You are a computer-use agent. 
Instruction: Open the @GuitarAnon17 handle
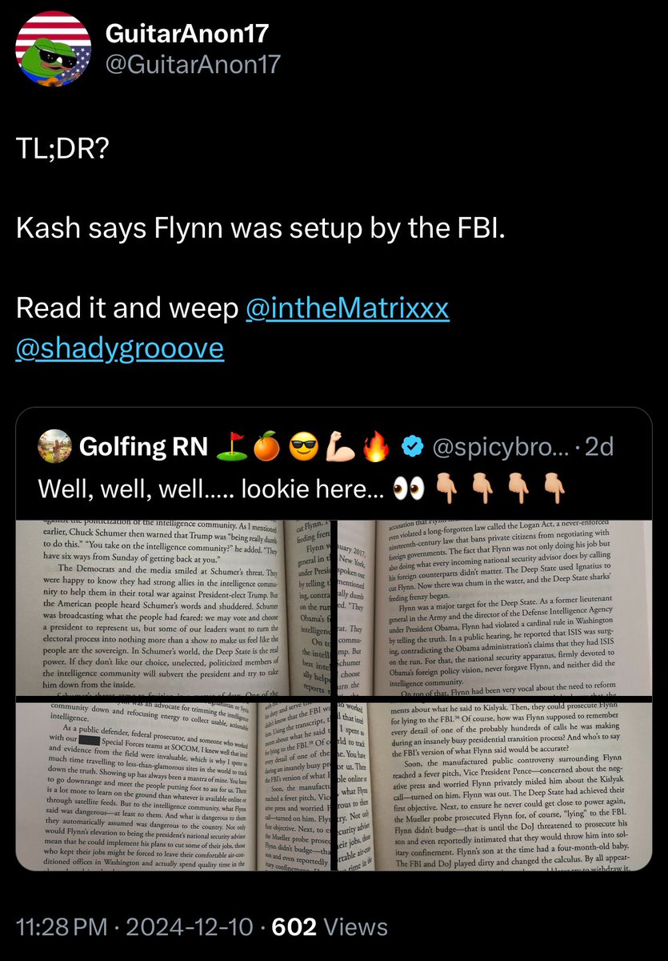194,63
